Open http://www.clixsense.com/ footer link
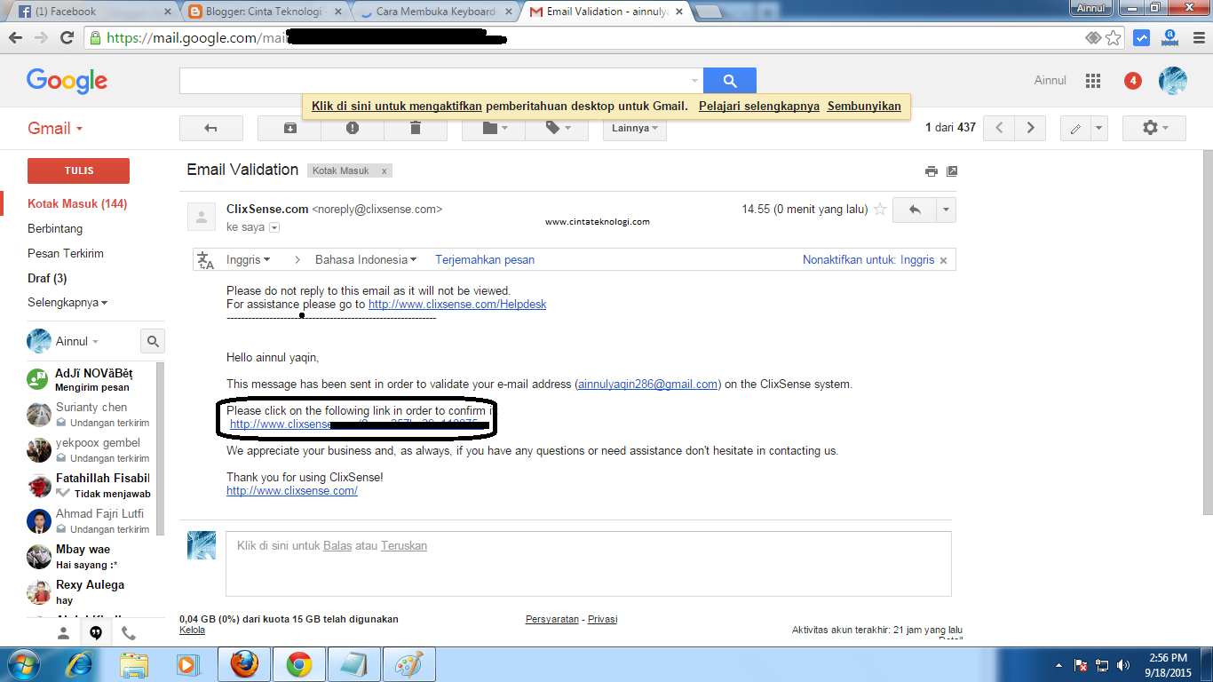 click(x=292, y=490)
